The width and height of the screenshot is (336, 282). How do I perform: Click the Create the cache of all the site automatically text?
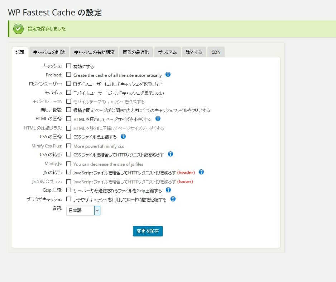point(117,75)
